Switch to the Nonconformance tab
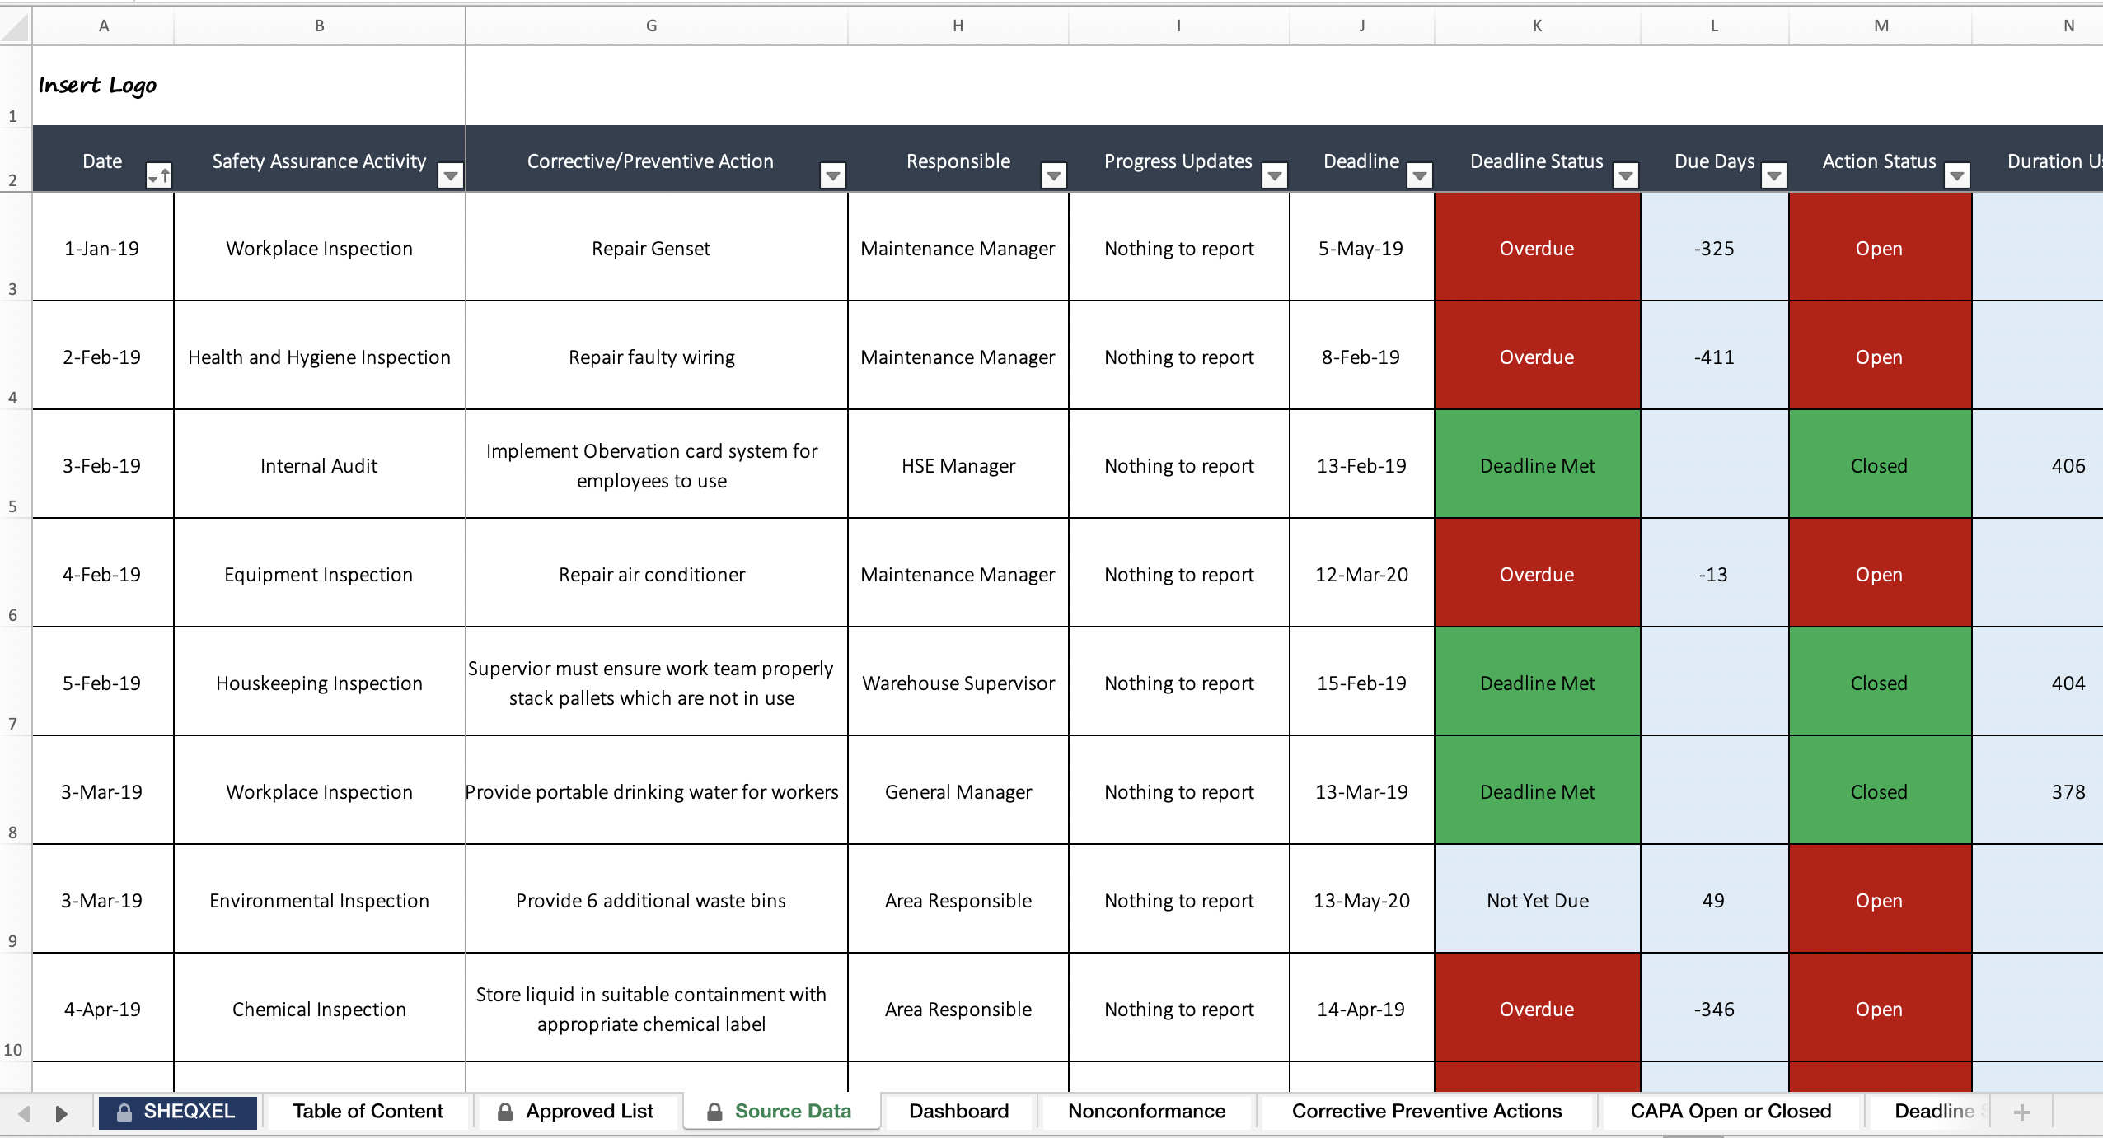This screenshot has width=2103, height=1138. tap(1146, 1111)
